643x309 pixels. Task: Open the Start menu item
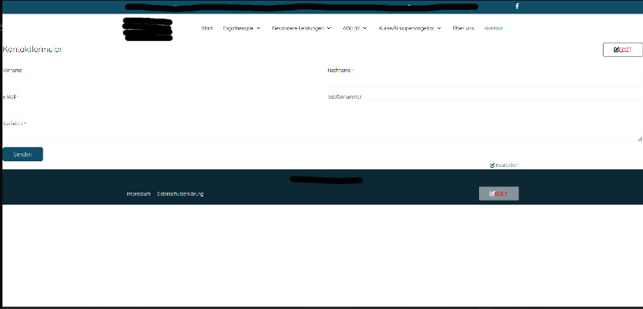pyautogui.click(x=207, y=28)
